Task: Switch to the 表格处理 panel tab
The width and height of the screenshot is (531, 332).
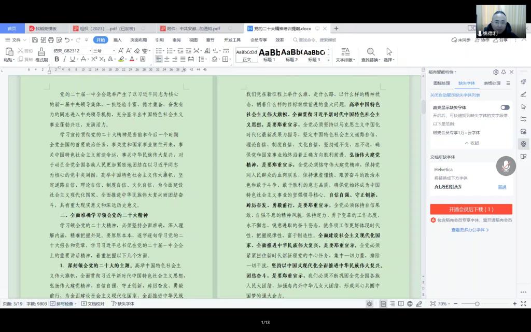Action: coord(492,83)
